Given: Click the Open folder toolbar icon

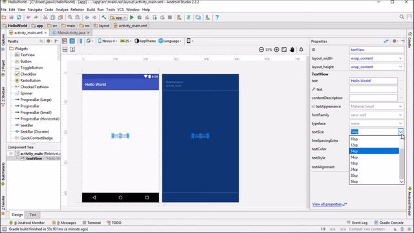Looking at the screenshot, I should (x=4, y=17).
